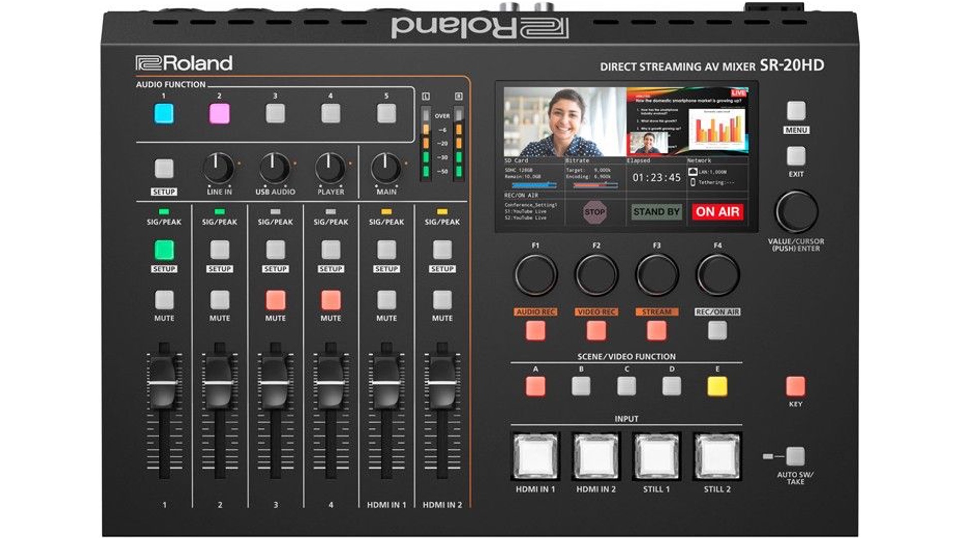
Task: Open SETUP for the HDMI IN 2 channel
Action: click(442, 250)
